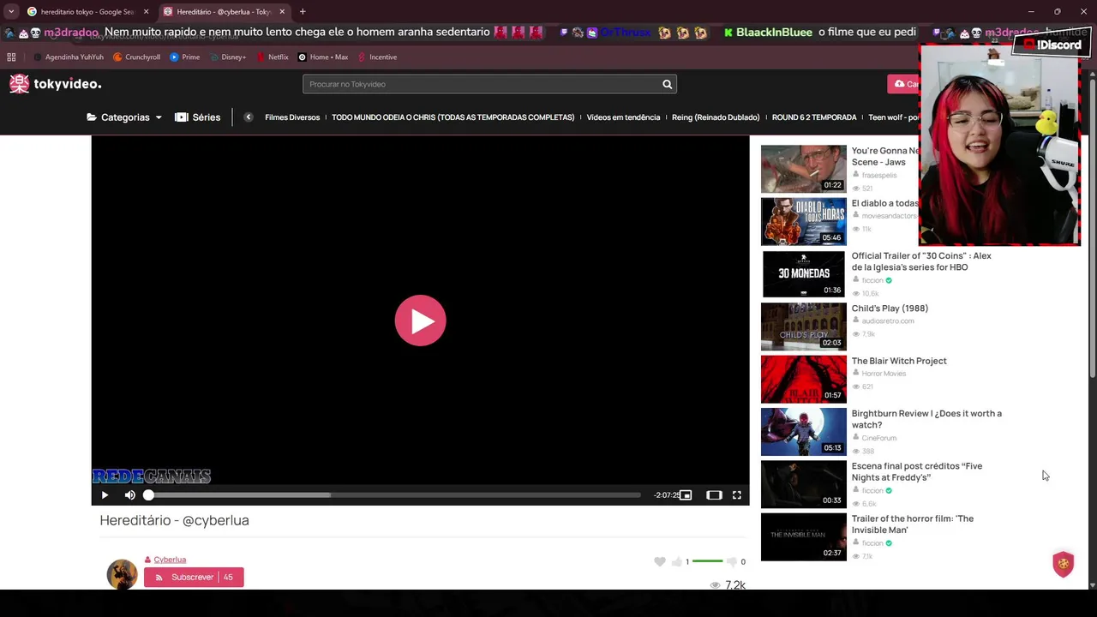
Task: Open the Netflix bookmark
Action: pyautogui.click(x=273, y=57)
